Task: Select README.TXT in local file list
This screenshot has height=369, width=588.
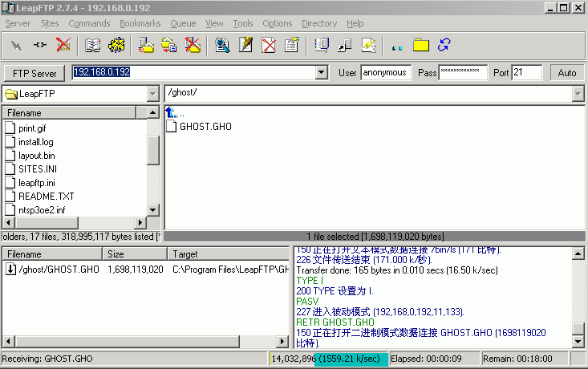Action: pyautogui.click(x=46, y=196)
